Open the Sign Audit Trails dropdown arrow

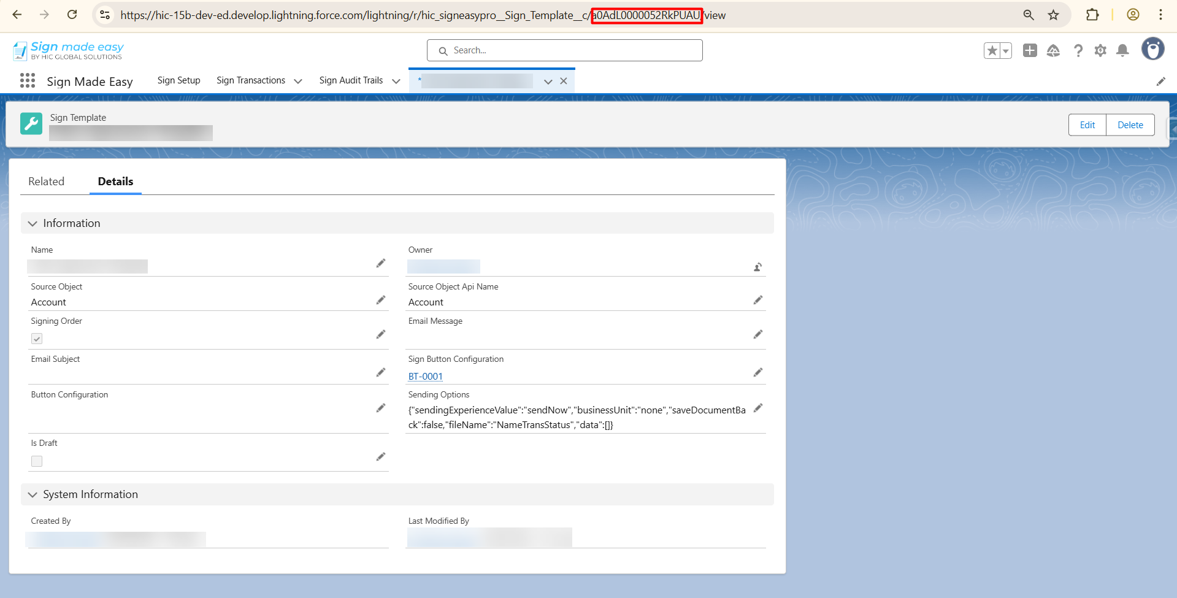point(396,81)
